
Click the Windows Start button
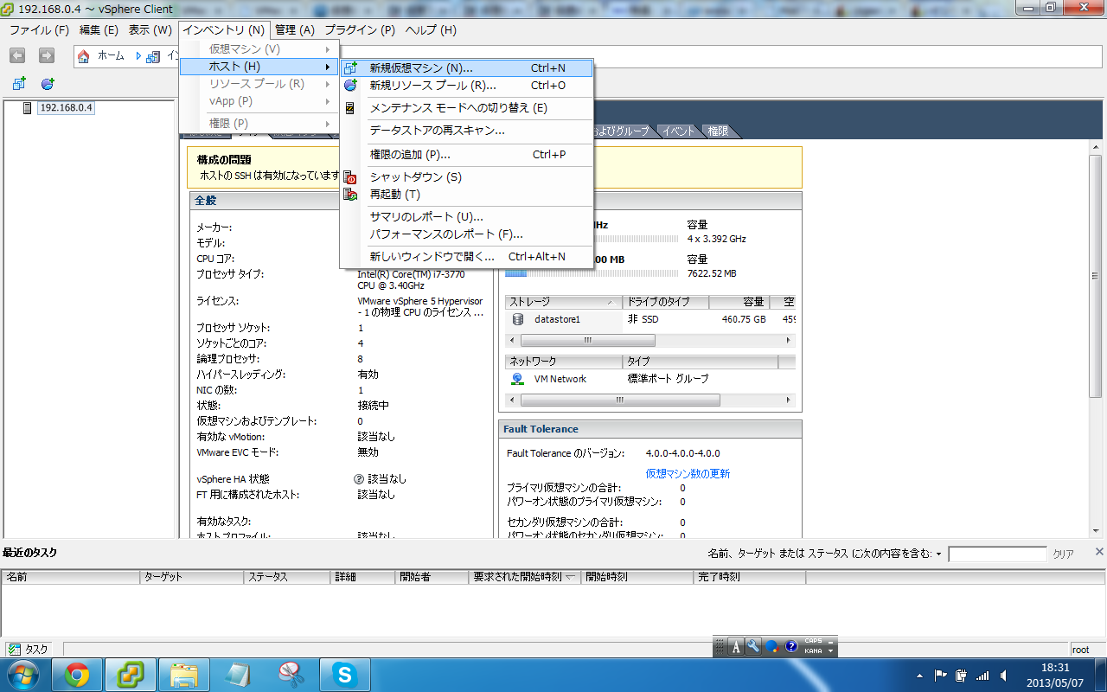(23, 675)
